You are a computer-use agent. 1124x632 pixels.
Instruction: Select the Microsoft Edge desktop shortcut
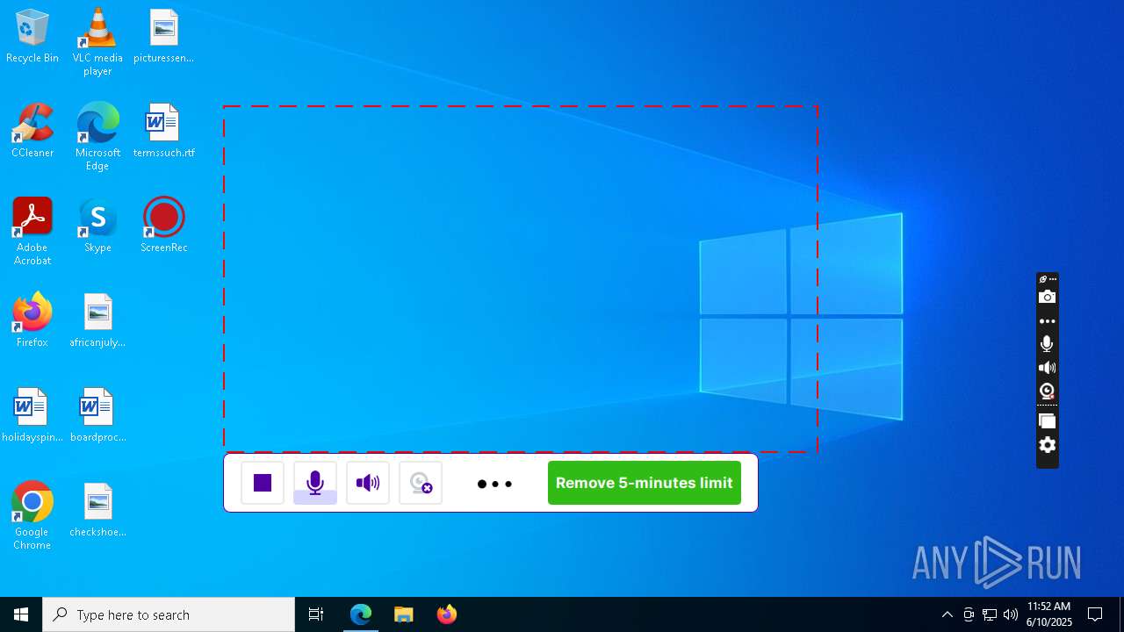point(97,137)
